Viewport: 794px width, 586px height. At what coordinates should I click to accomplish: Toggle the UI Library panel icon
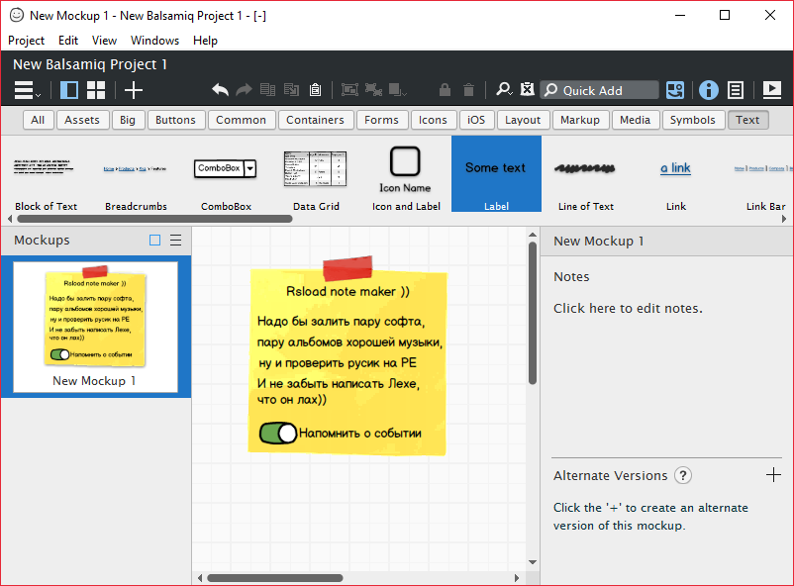pyautogui.click(x=675, y=90)
